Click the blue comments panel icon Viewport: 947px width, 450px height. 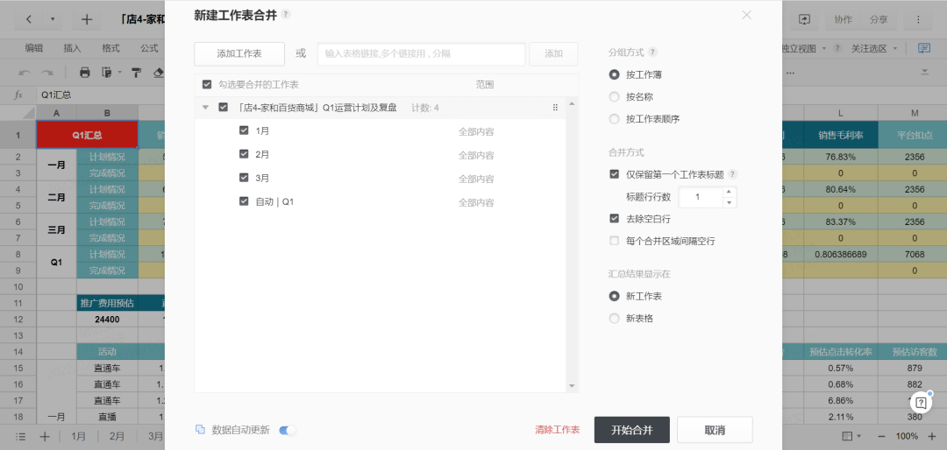(923, 48)
